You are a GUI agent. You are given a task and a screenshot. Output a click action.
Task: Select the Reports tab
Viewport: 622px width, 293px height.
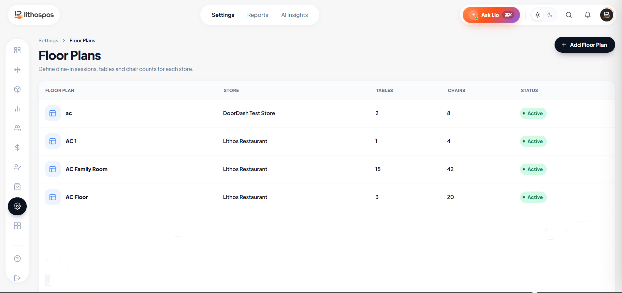click(x=257, y=15)
